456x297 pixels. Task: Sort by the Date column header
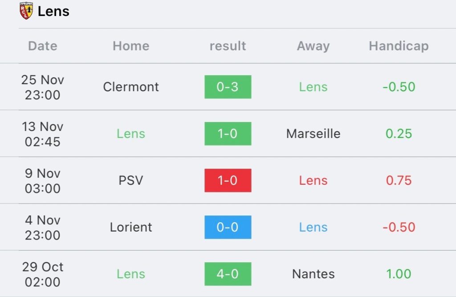[43, 46]
